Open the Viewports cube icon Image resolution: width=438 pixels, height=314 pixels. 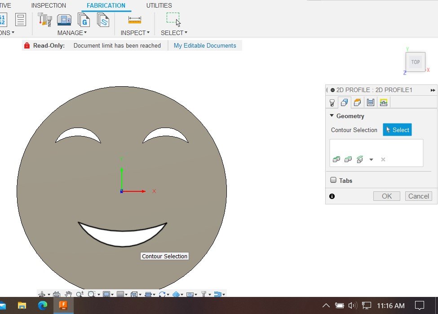click(134, 294)
